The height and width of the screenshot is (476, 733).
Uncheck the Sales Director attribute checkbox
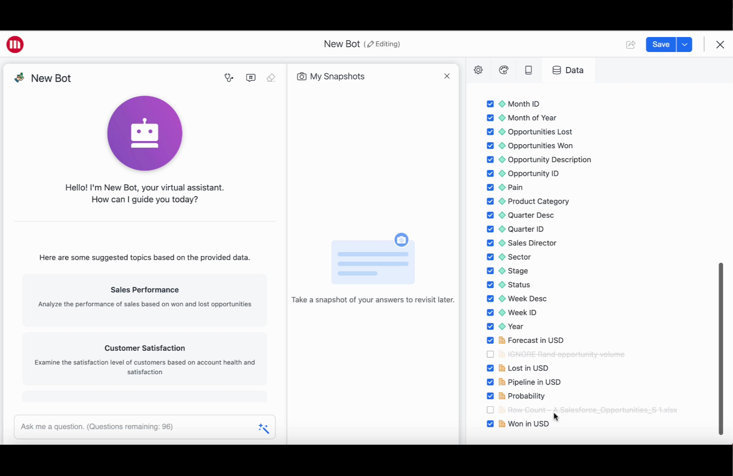tap(490, 243)
